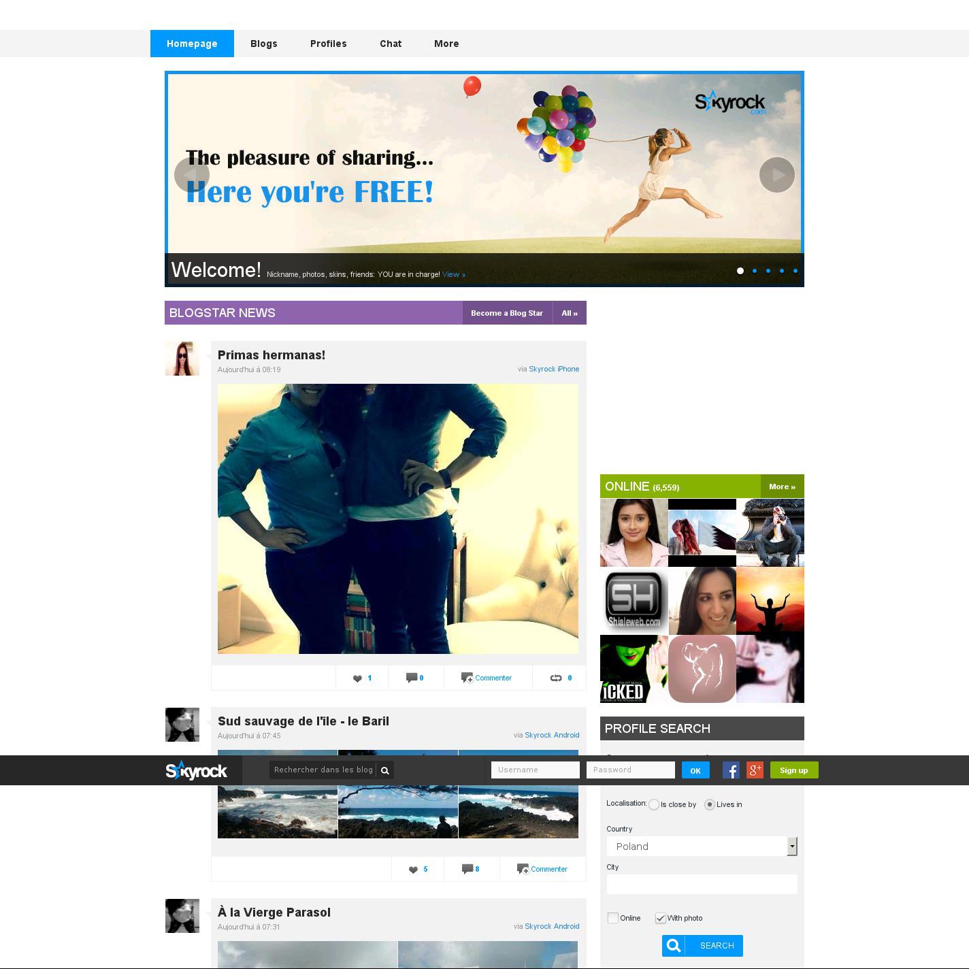This screenshot has width=969, height=969.
Task: Open the More menu in navigation
Action: click(446, 44)
